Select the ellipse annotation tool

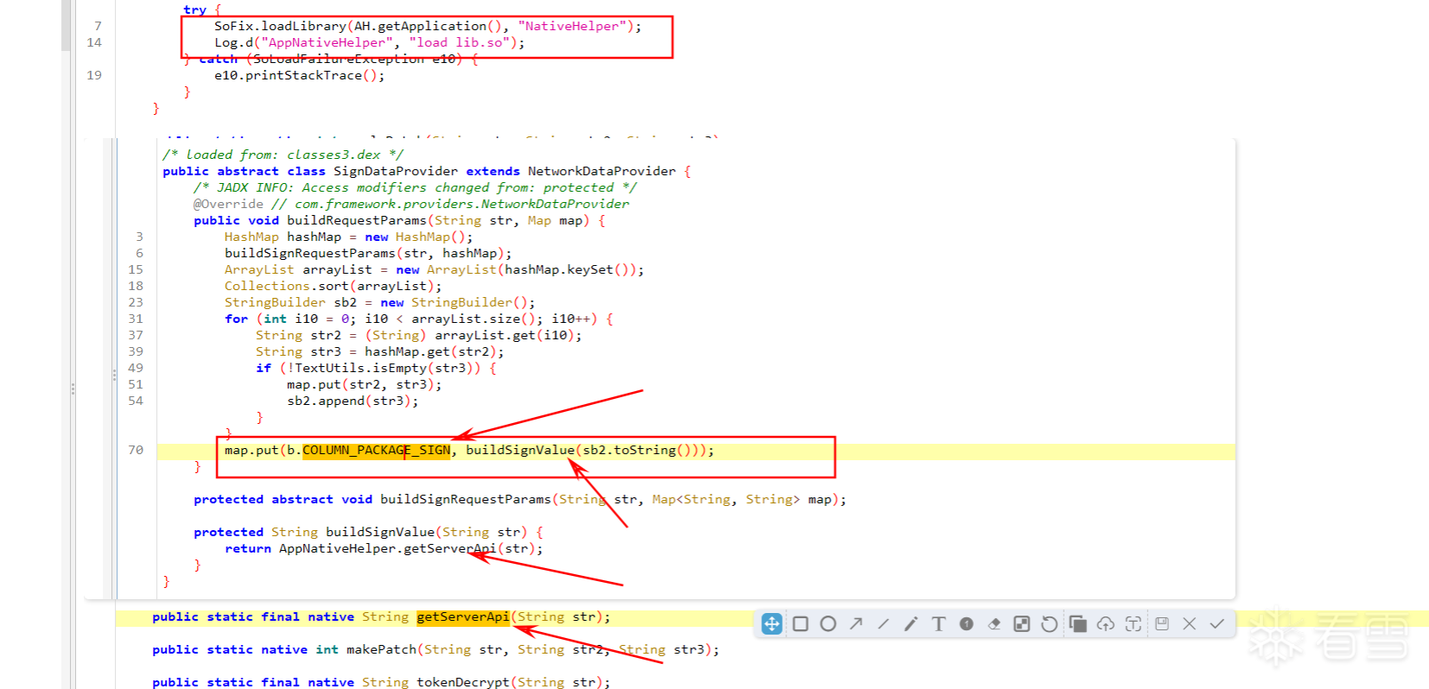828,623
